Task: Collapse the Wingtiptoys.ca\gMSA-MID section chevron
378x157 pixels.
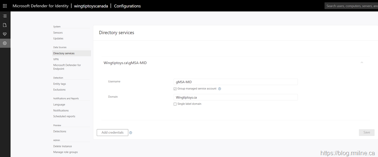Action: click(362, 63)
